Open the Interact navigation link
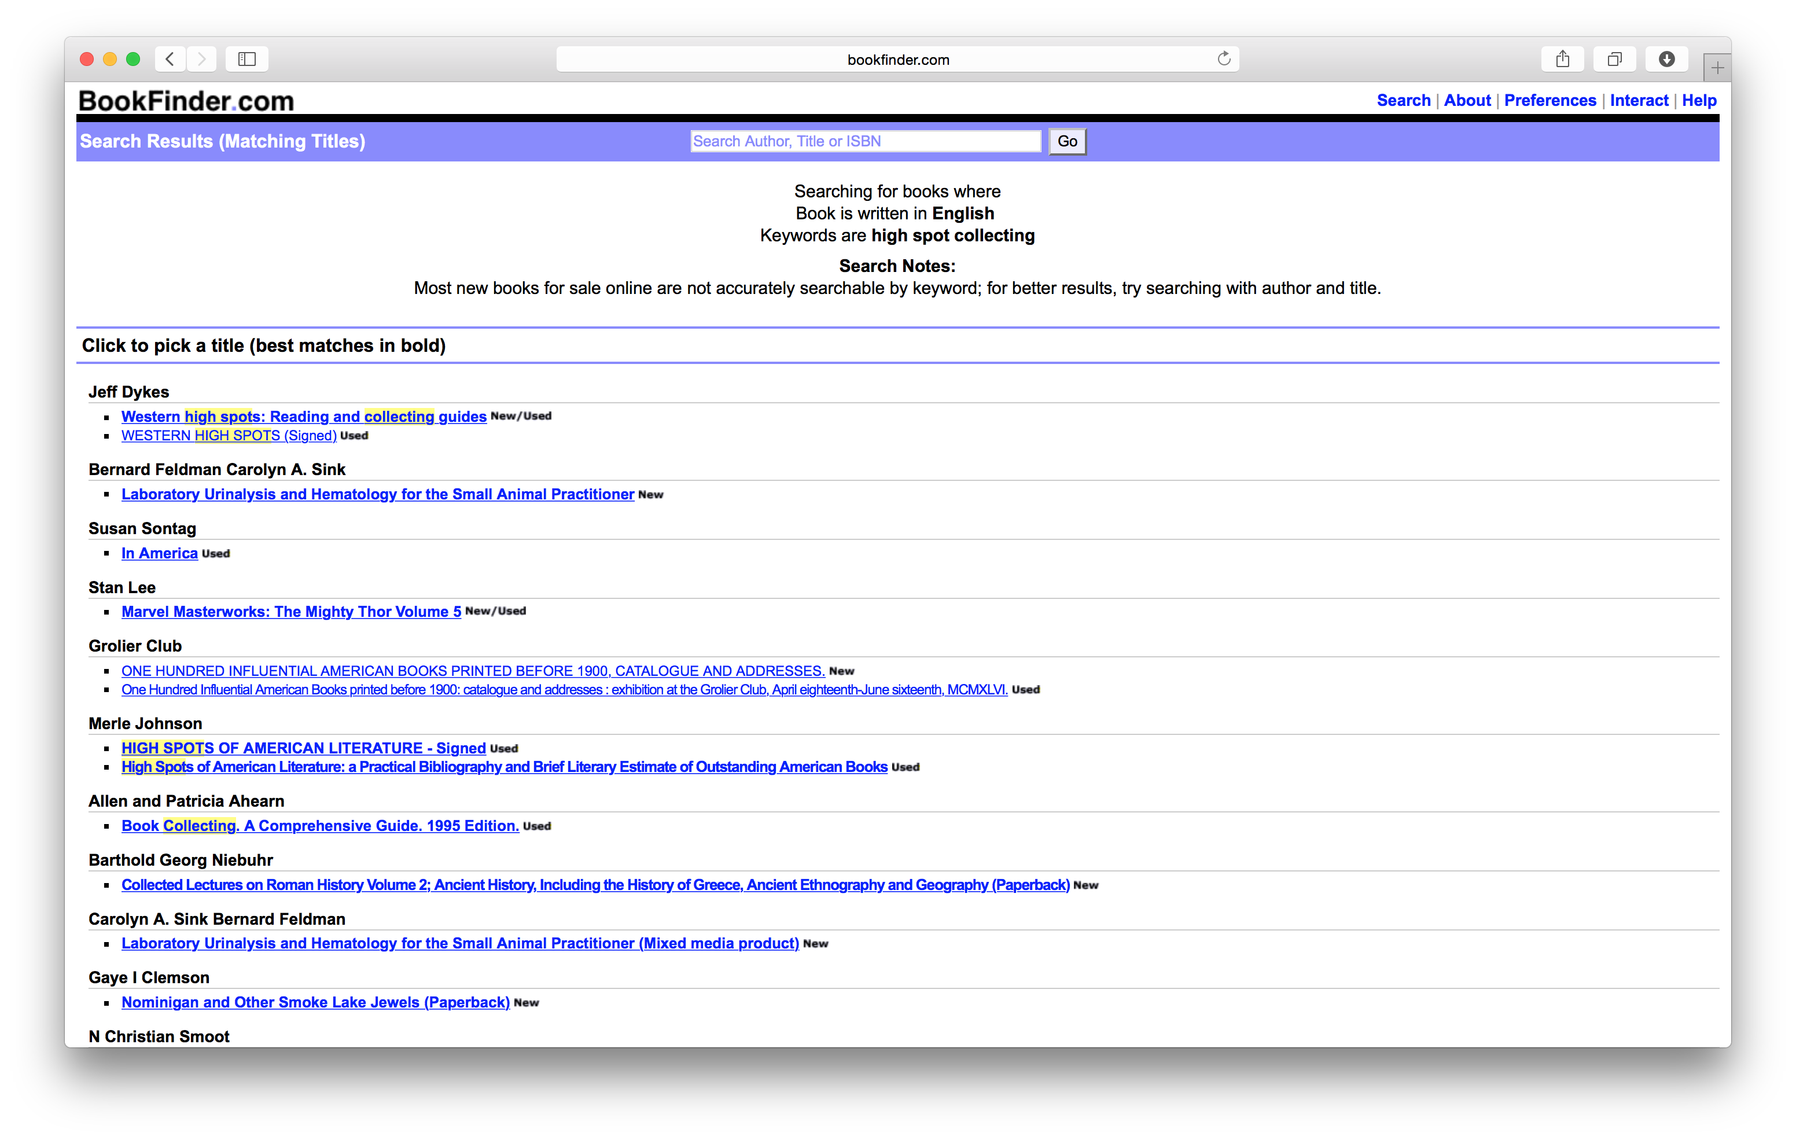The width and height of the screenshot is (1796, 1140). [1639, 101]
